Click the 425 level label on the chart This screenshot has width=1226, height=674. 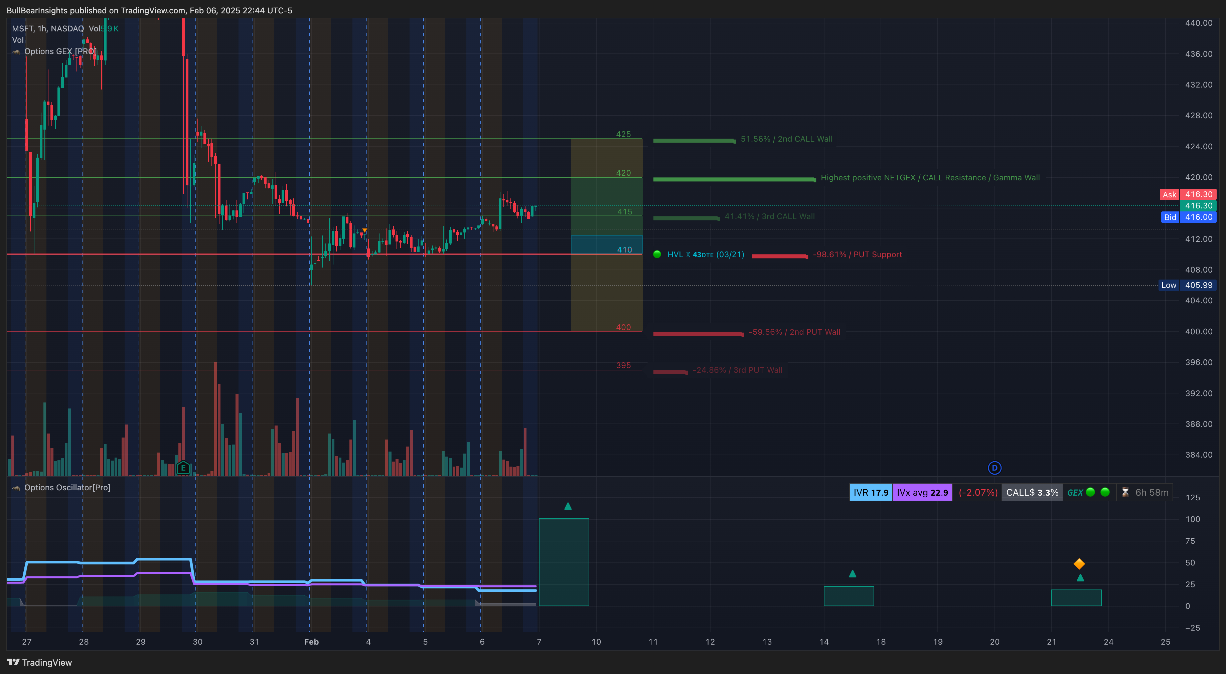click(x=623, y=134)
